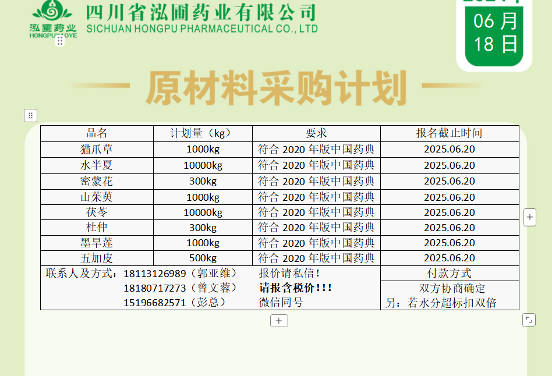Image resolution: width=552 pixels, height=376 pixels.
Task: Click phone number 15196682571（彭总）
Action: coord(175,303)
